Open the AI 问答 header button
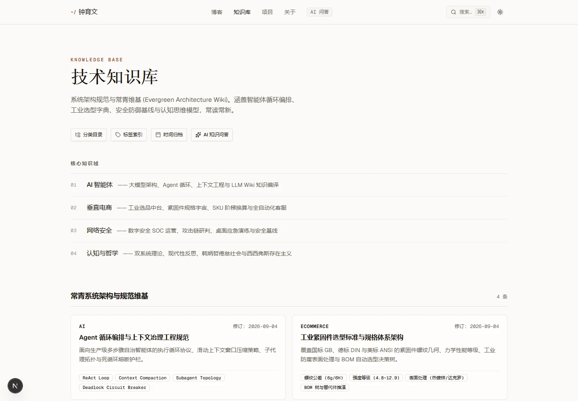The height and width of the screenshot is (401, 578). (x=320, y=12)
